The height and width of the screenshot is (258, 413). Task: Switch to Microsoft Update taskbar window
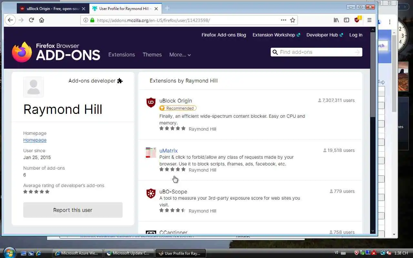coord(129,253)
